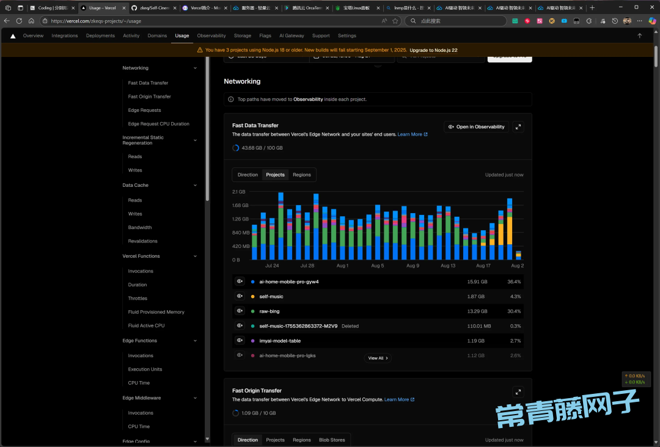Collapse the Vercel Functions sidebar section
This screenshot has width=660, height=447.
pyautogui.click(x=195, y=256)
